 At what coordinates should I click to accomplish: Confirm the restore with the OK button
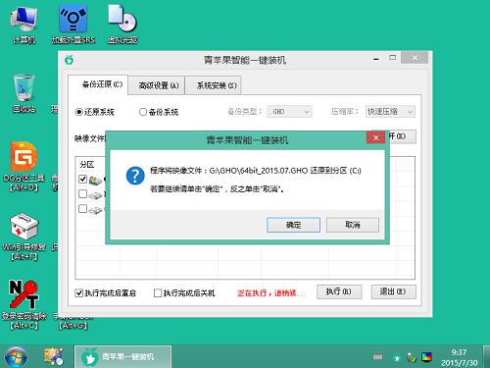[x=293, y=225]
